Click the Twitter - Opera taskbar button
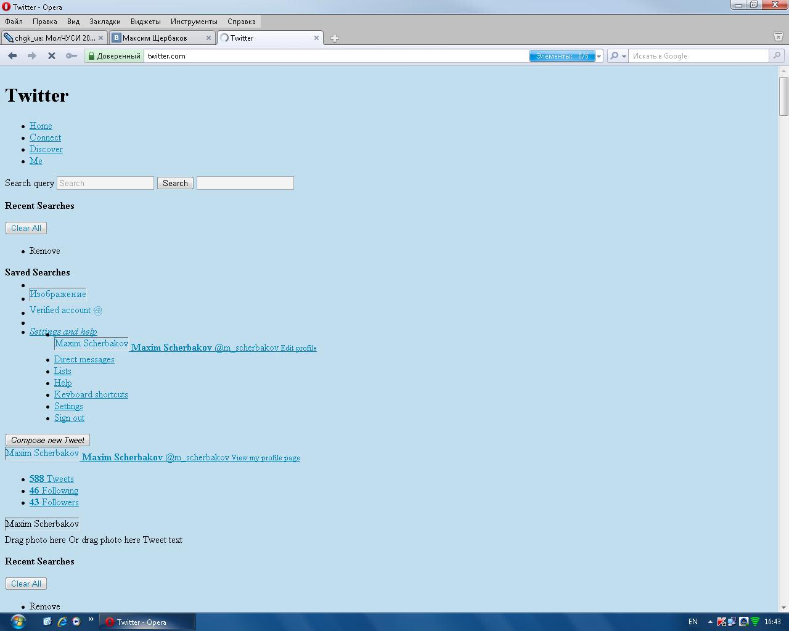789x631 pixels. click(147, 622)
